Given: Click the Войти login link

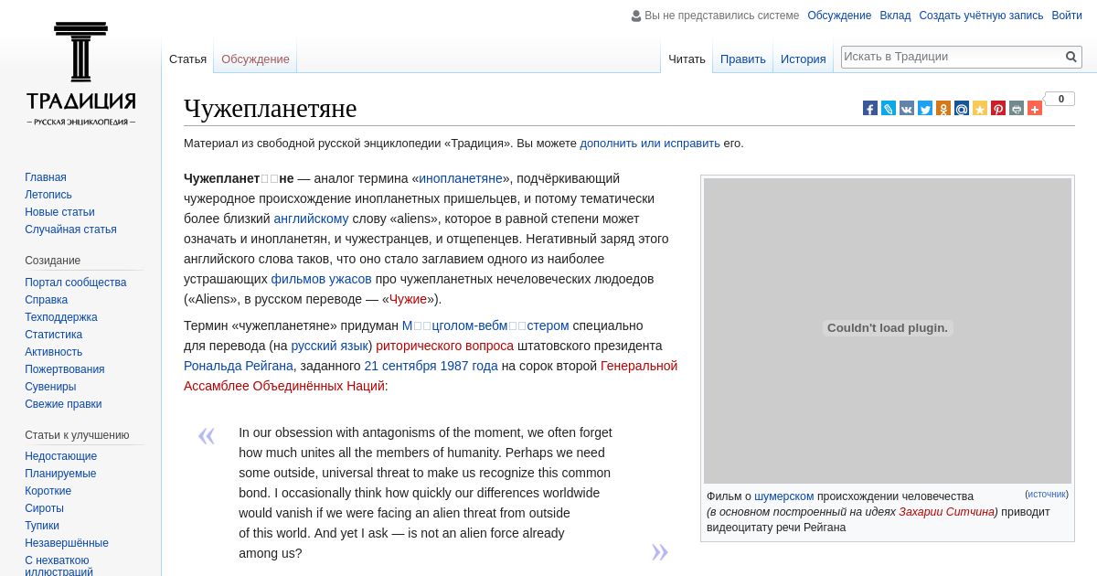Looking at the screenshot, I should tap(1067, 16).
